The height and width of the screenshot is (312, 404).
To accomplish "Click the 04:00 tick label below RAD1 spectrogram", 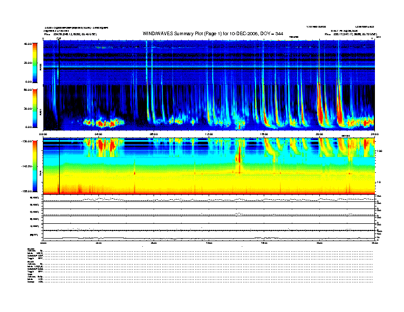I will (98, 134).
